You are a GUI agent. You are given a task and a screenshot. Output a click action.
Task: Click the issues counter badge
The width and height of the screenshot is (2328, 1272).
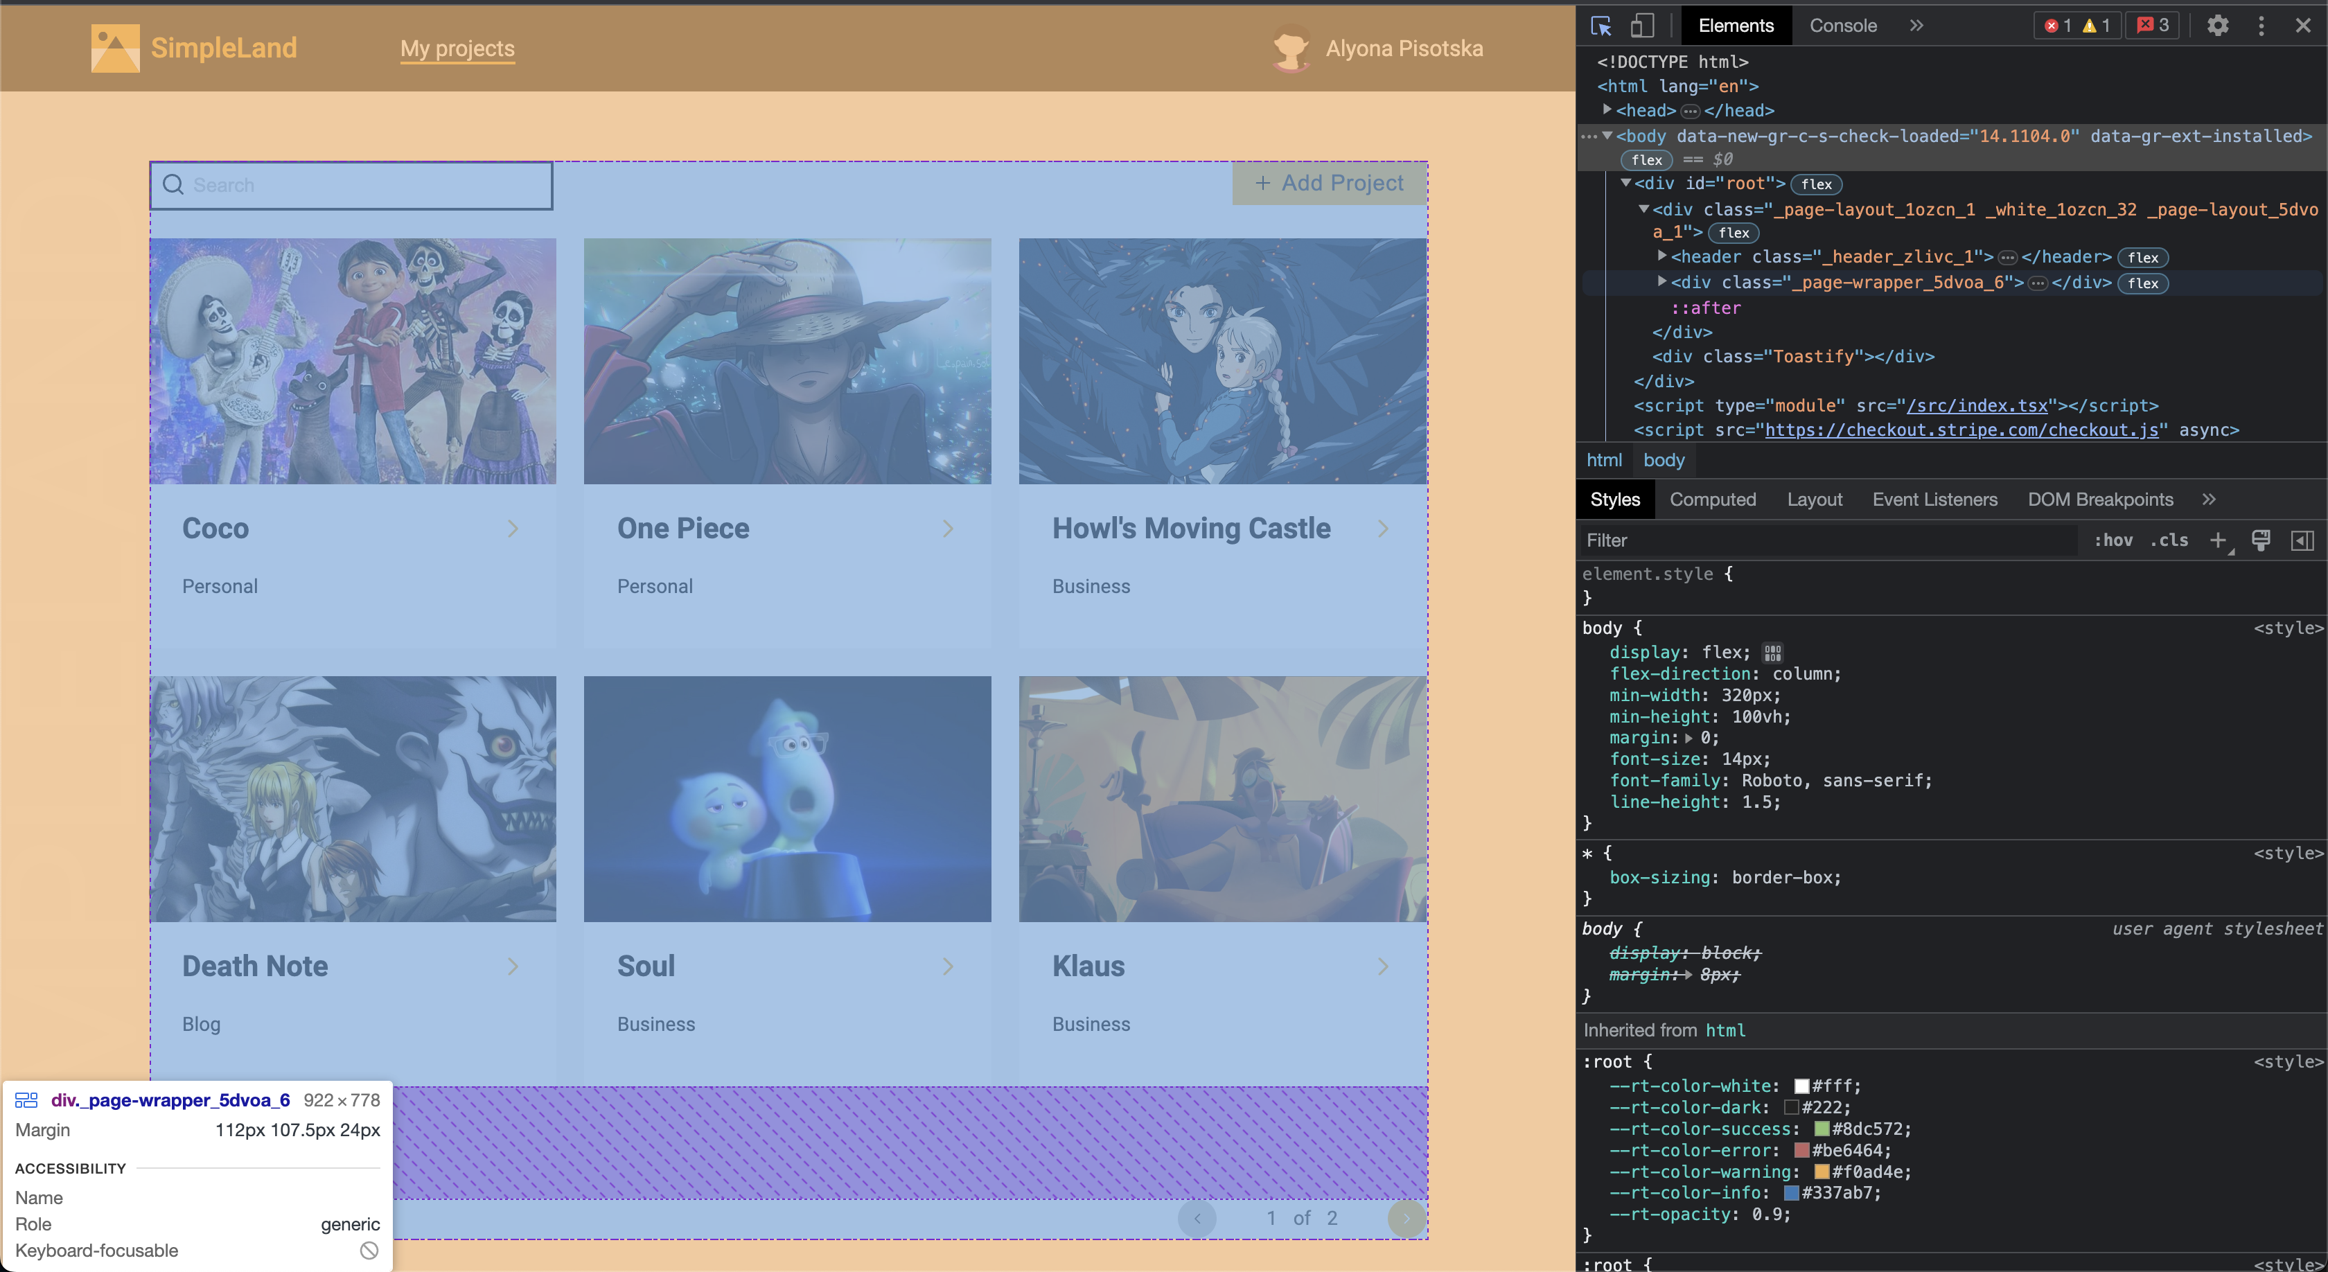2153,26
